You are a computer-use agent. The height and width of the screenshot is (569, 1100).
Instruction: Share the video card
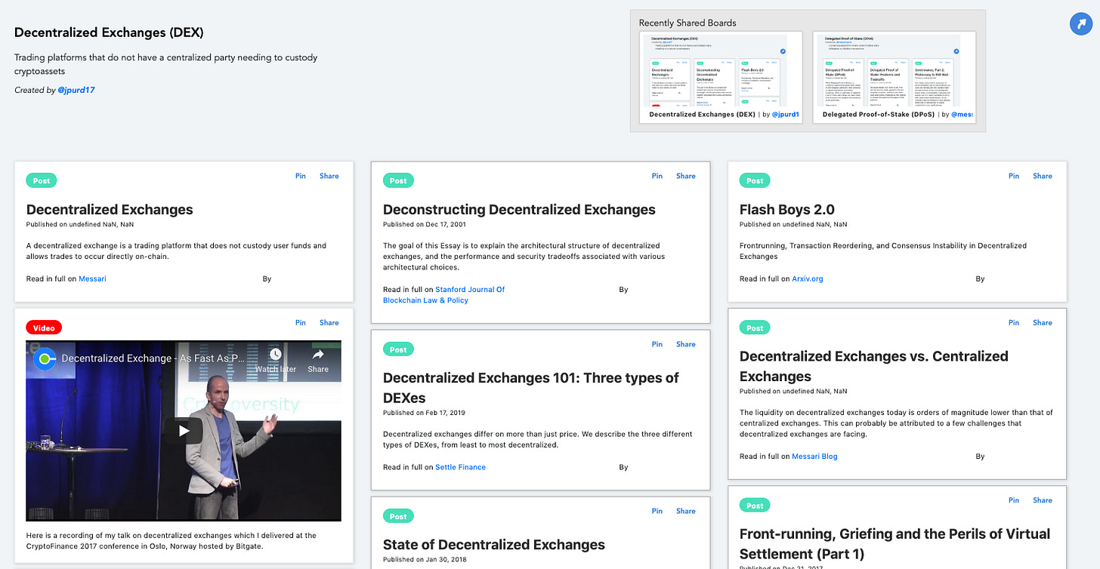(x=329, y=322)
